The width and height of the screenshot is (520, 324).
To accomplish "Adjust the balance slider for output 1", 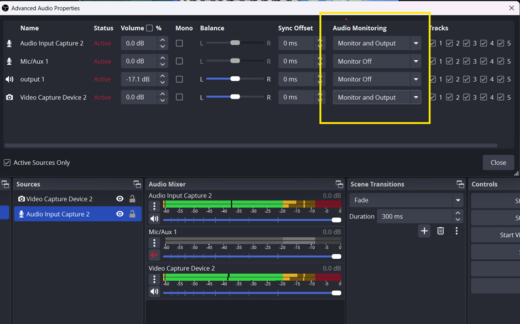I will click(x=235, y=79).
